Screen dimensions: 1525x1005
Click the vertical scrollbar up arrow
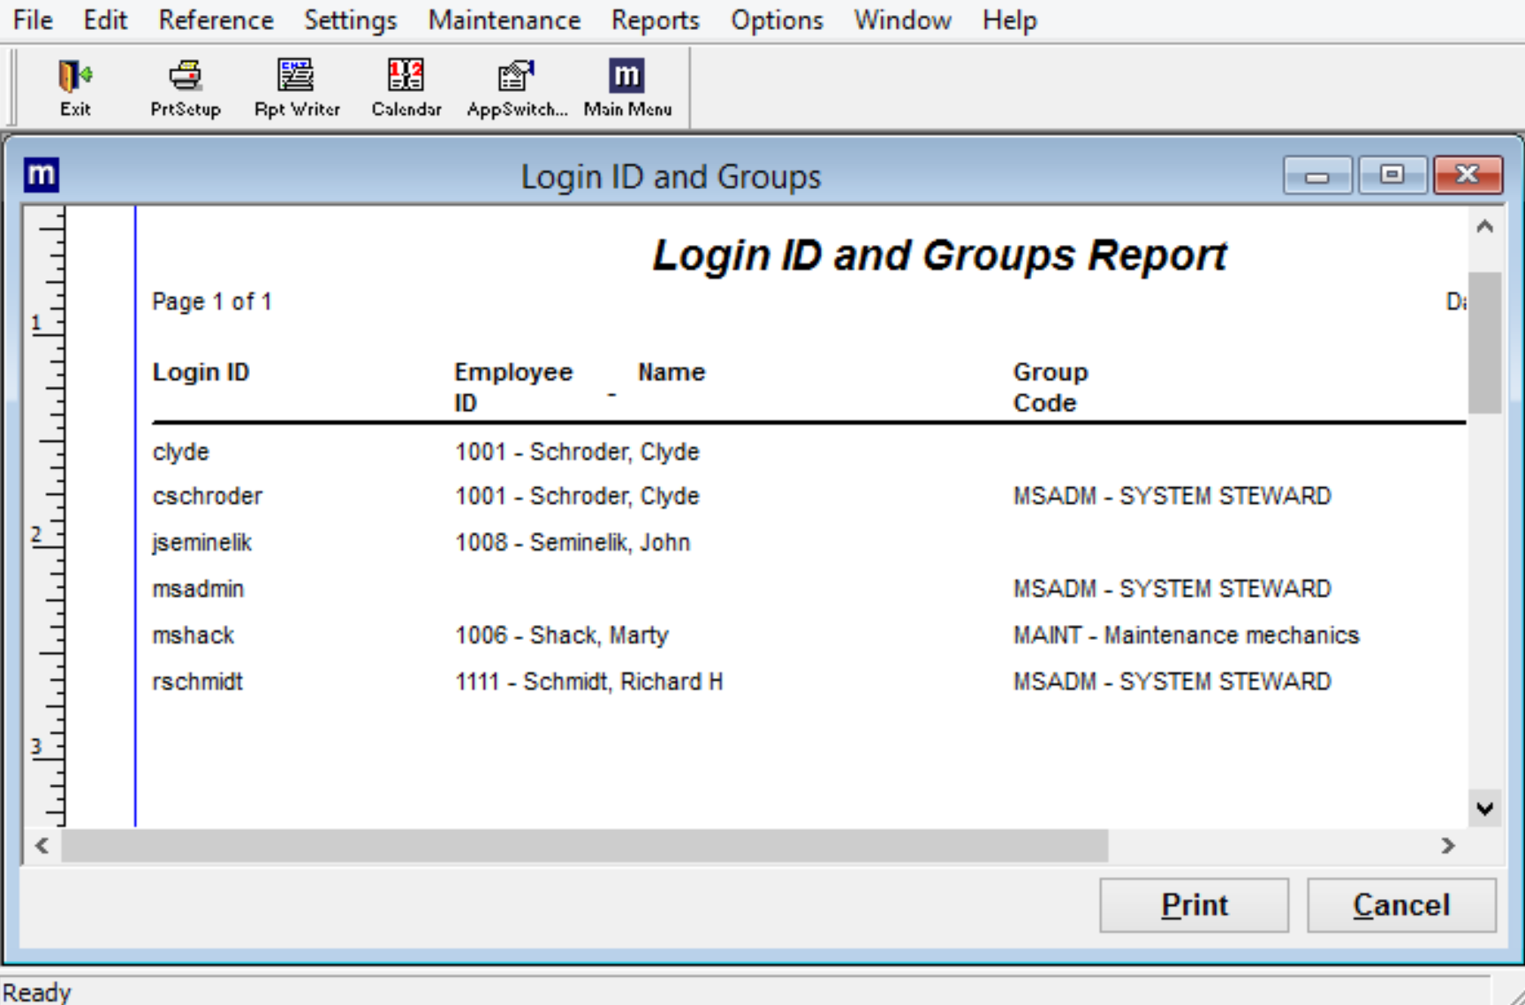(x=1484, y=226)
